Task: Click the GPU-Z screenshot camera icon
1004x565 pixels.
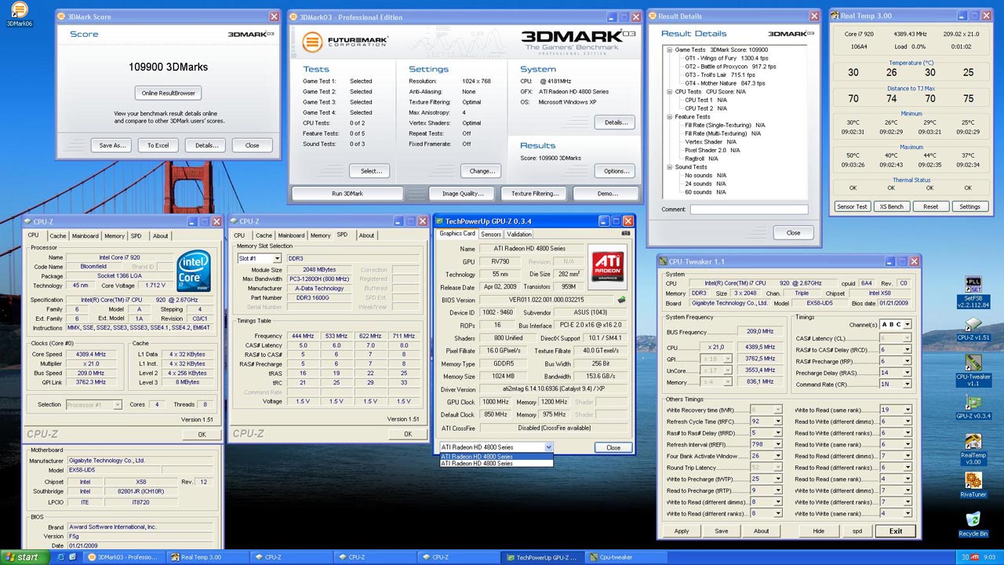Action: pyautogui.click(x=625, y=233)
